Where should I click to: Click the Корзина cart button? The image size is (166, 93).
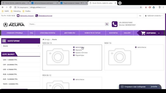pyautogui.click(x=150, y=33)
